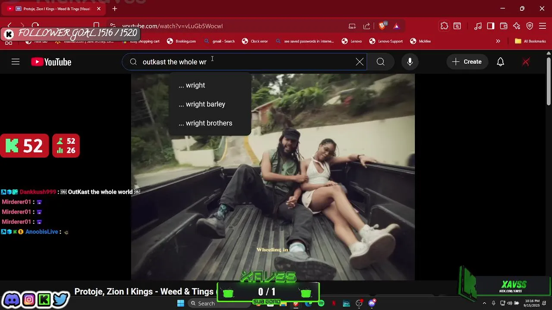This screenshot has height=310, width=552.
Task: Start voice search with microphone icon
Action: [x=410, y=62]
